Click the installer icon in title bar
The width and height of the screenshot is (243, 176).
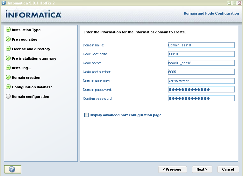[x=4, y=3]
